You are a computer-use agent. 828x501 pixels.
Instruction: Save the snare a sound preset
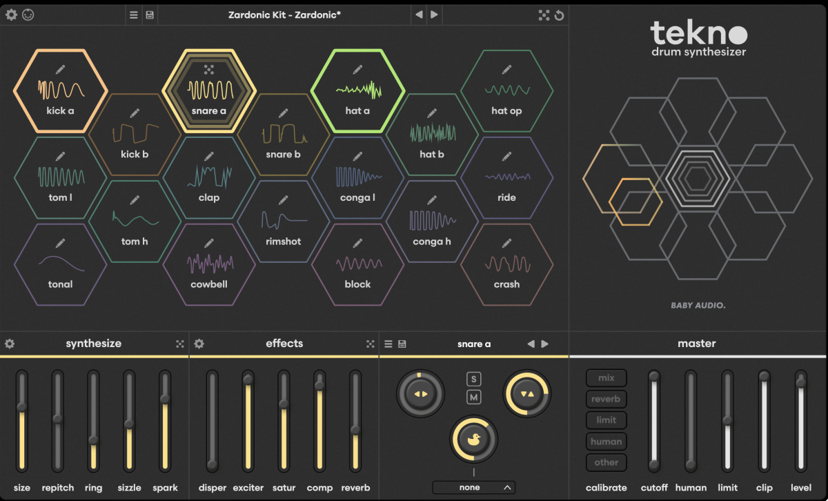tap(402, 344)
